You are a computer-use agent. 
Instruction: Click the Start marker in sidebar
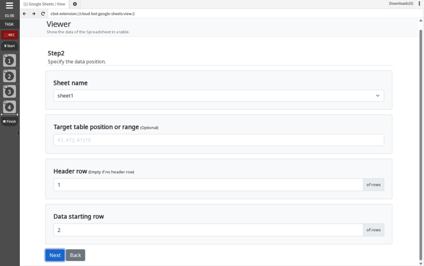tap(10, 46)
